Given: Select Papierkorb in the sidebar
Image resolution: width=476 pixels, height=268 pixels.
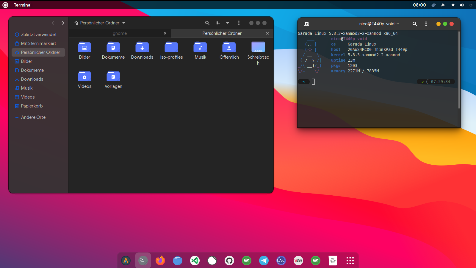Looking at the screenshot, I should (x=32, y=106).
